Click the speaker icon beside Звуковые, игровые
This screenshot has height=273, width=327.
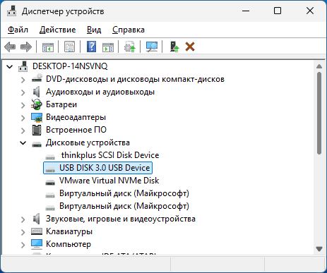pyautogui.click(x=37, y=219)
